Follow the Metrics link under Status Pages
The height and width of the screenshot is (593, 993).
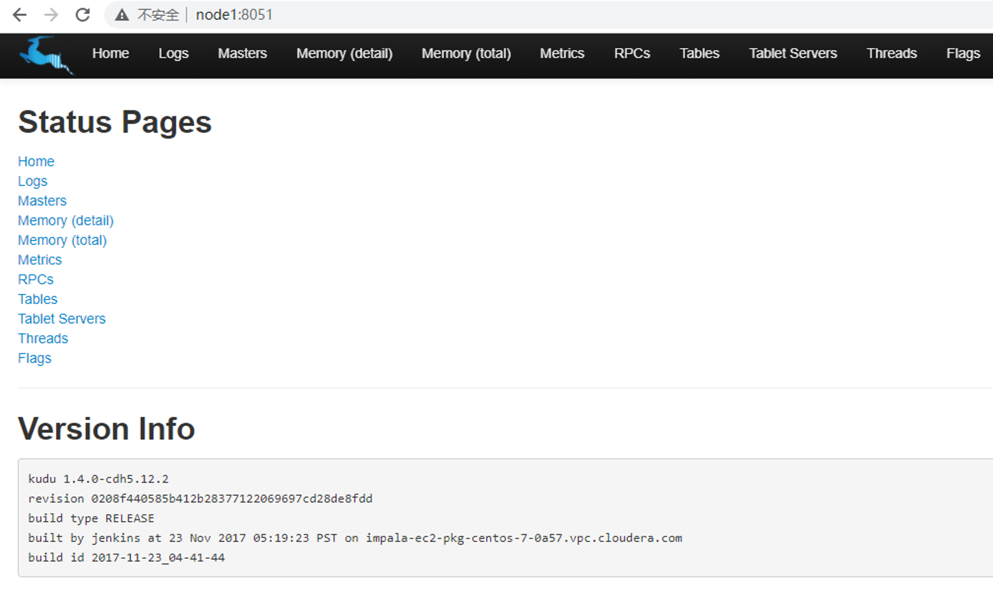coord(40,260)
